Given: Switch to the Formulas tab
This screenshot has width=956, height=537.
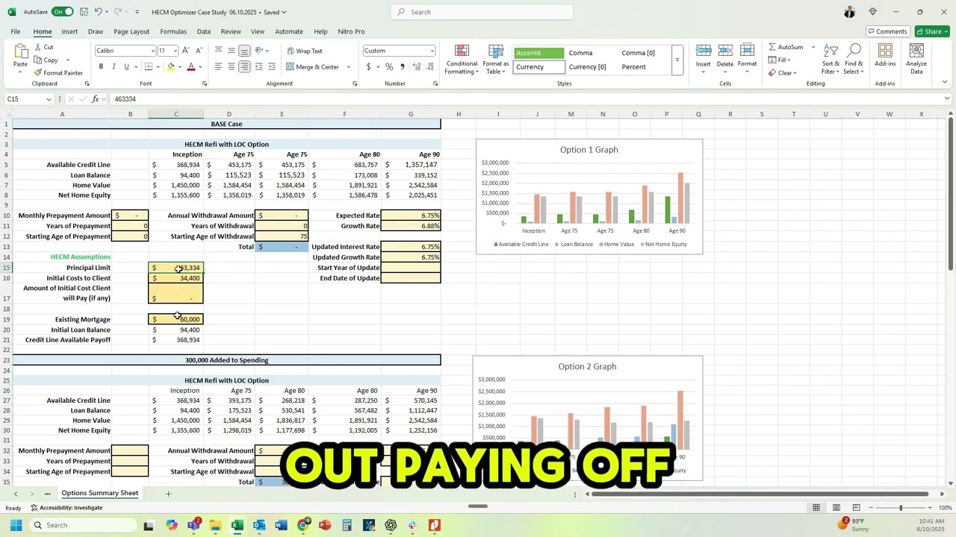Looking at the screenshot, I should (173, 31).
